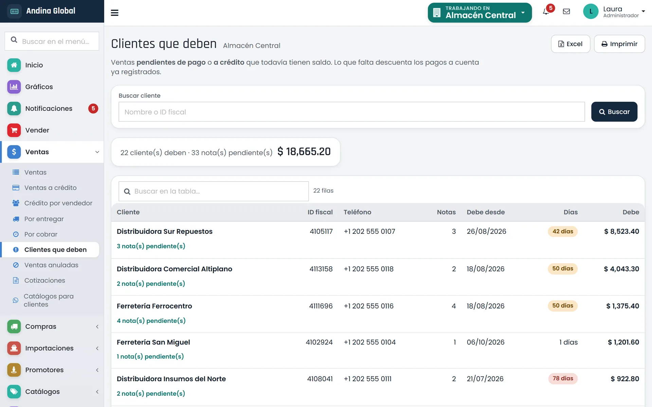This screenshot has width=652, height=407.
Task: Click the 78 días badge
Action: (563, 379)
